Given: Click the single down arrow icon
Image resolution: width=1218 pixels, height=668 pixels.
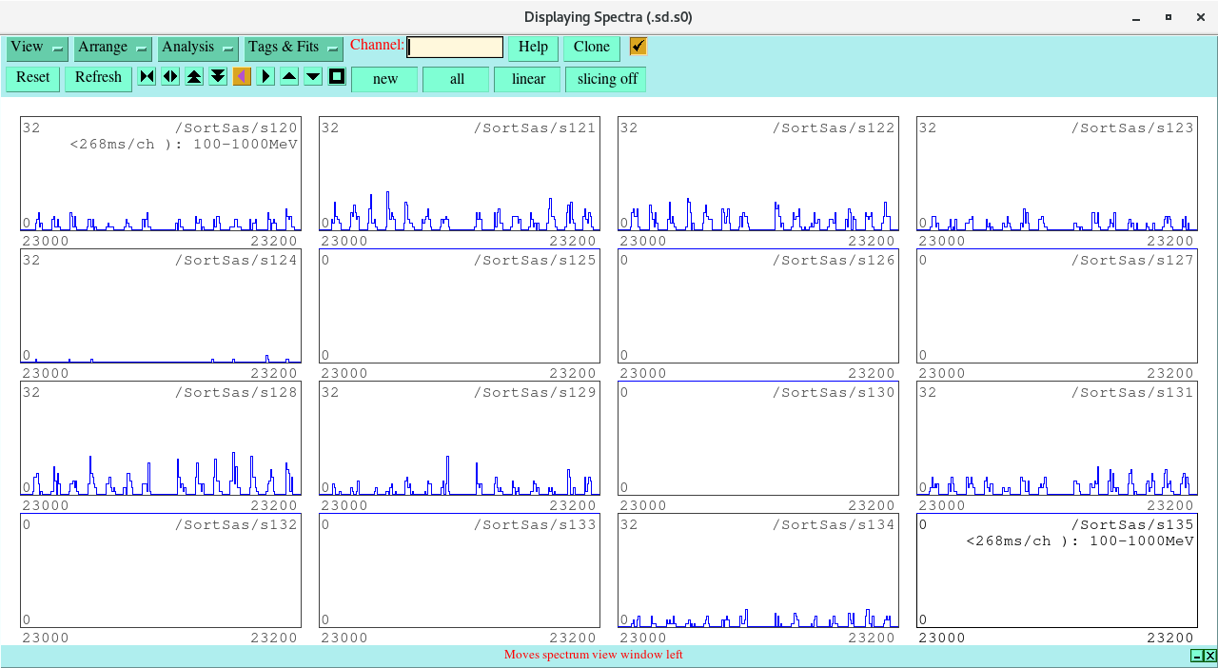Looking at the screenshot, I should point(313,77).
